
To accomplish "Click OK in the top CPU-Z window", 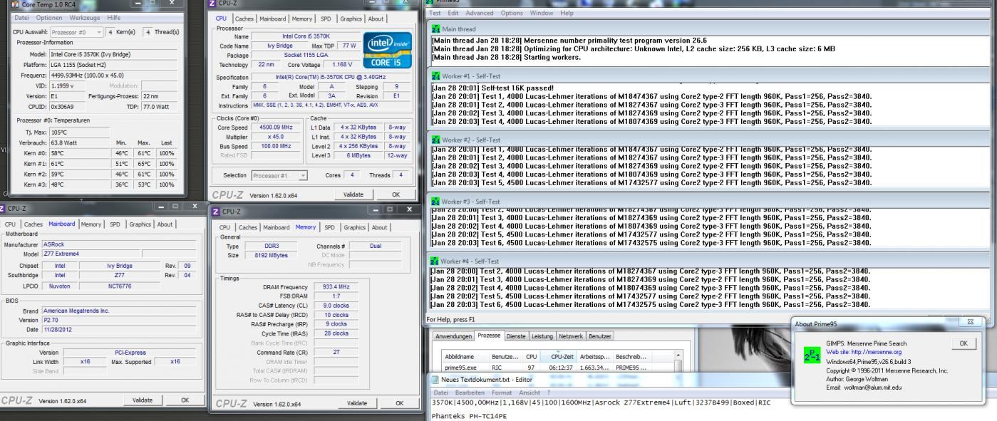I will click(396, 194).
